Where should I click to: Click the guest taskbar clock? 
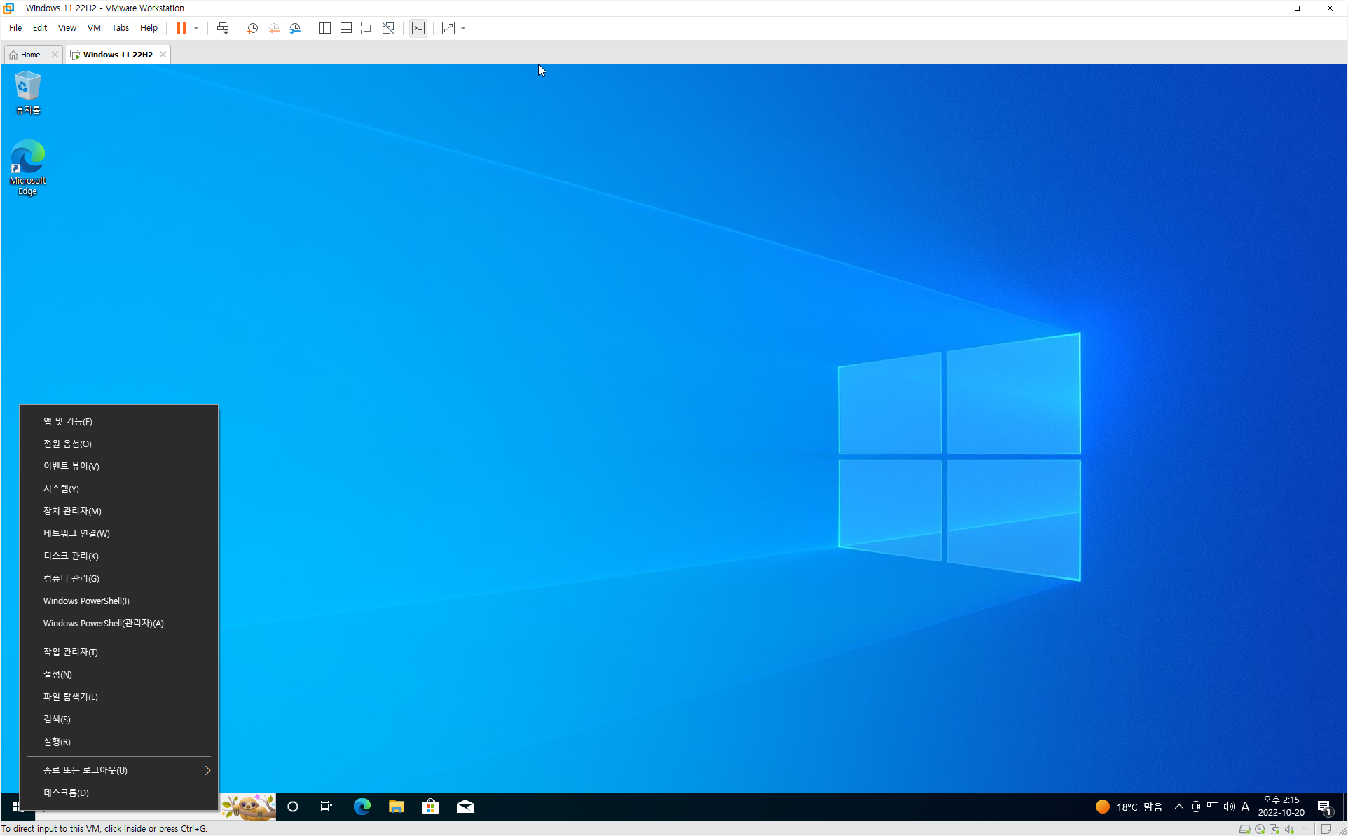[x=1281, y=807]
